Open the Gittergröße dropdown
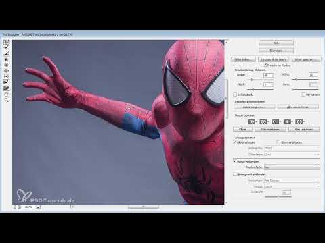The height and width of the screenshot is (243, 325). pos(292,148)
